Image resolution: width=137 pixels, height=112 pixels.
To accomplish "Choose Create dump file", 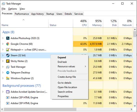I will pyautogui.click(x=69, y=77).
